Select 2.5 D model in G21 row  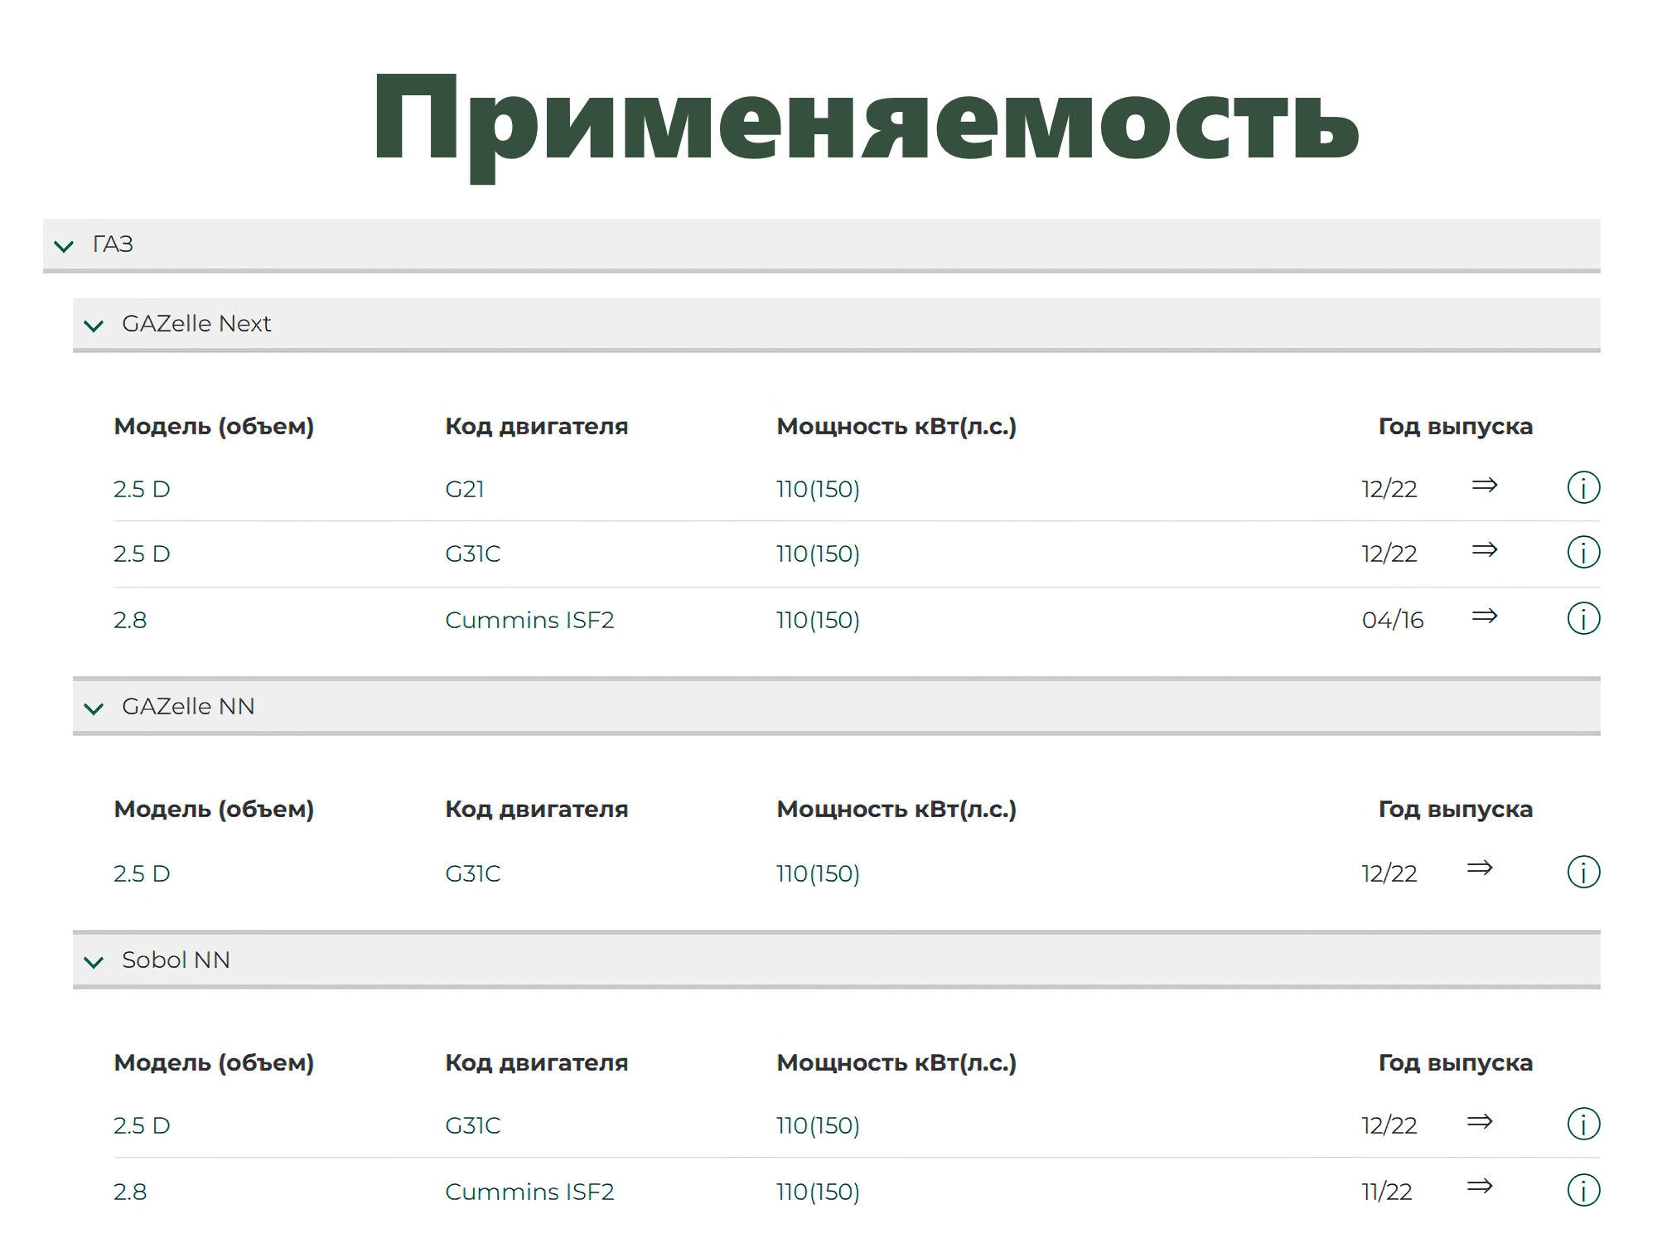point(142,489)
